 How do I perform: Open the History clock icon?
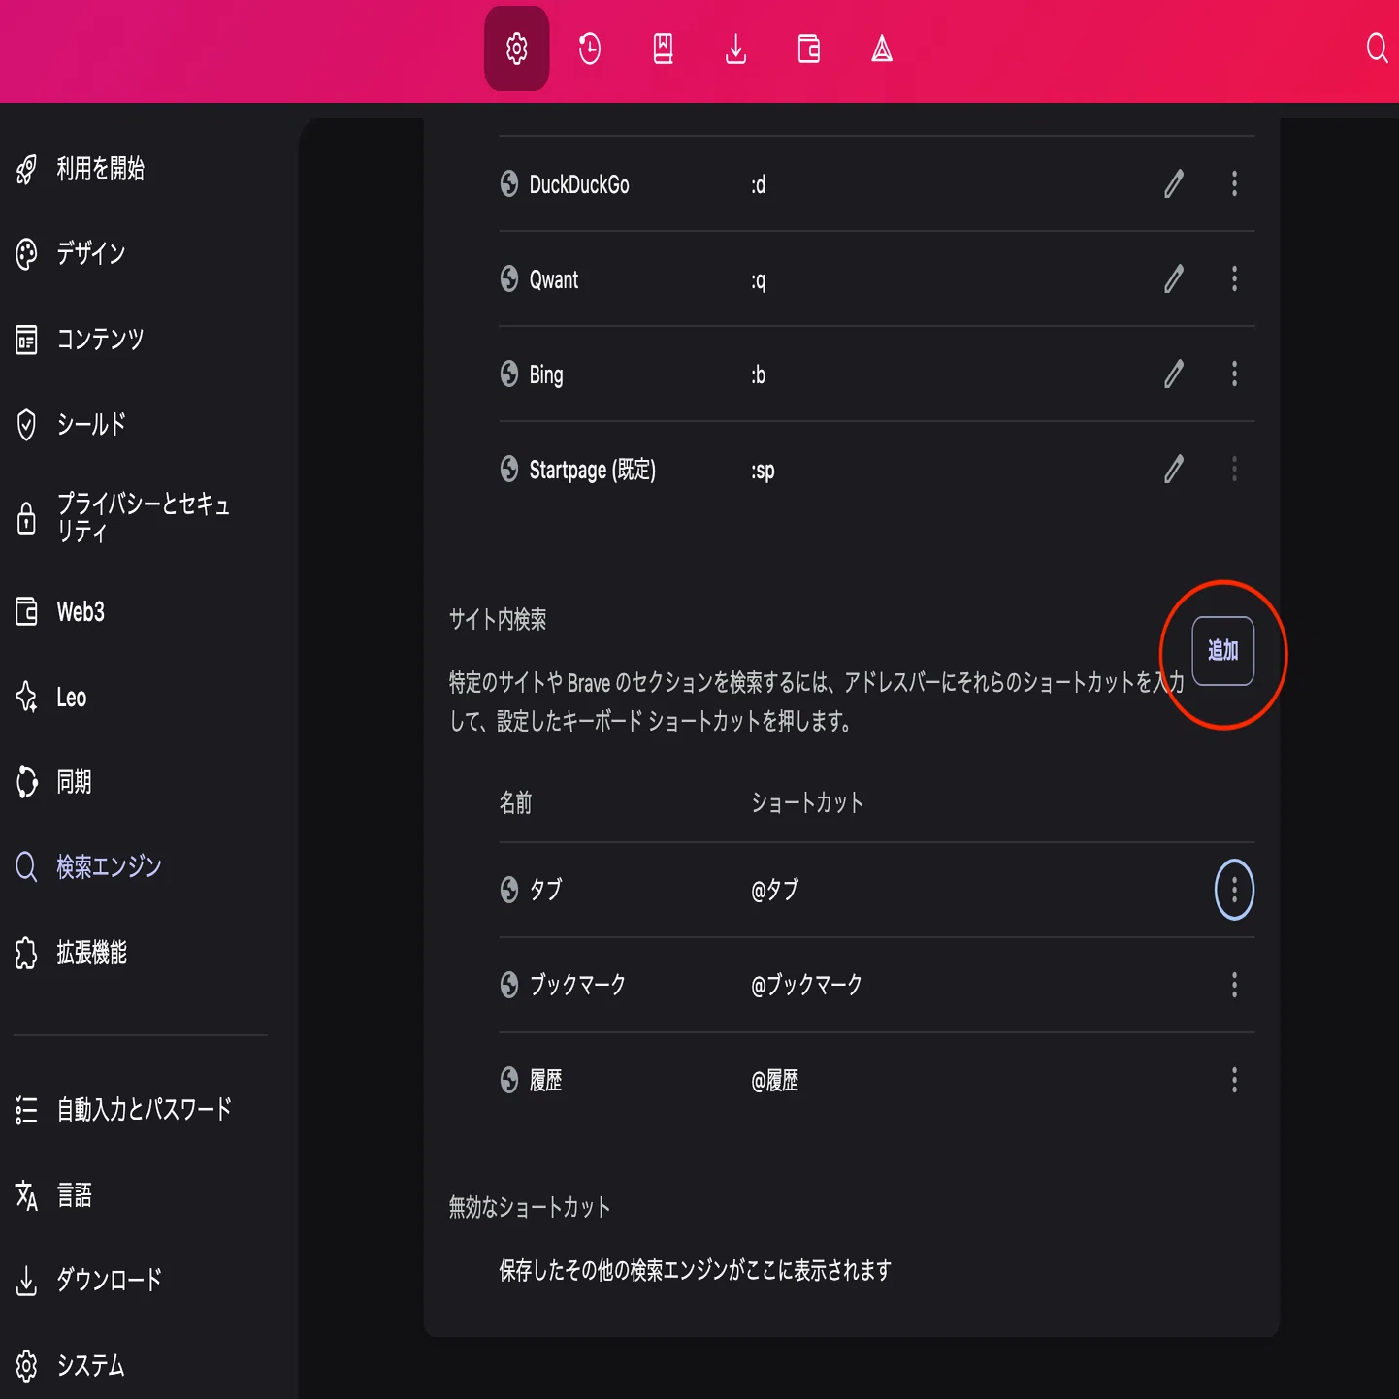coord(590,49)
